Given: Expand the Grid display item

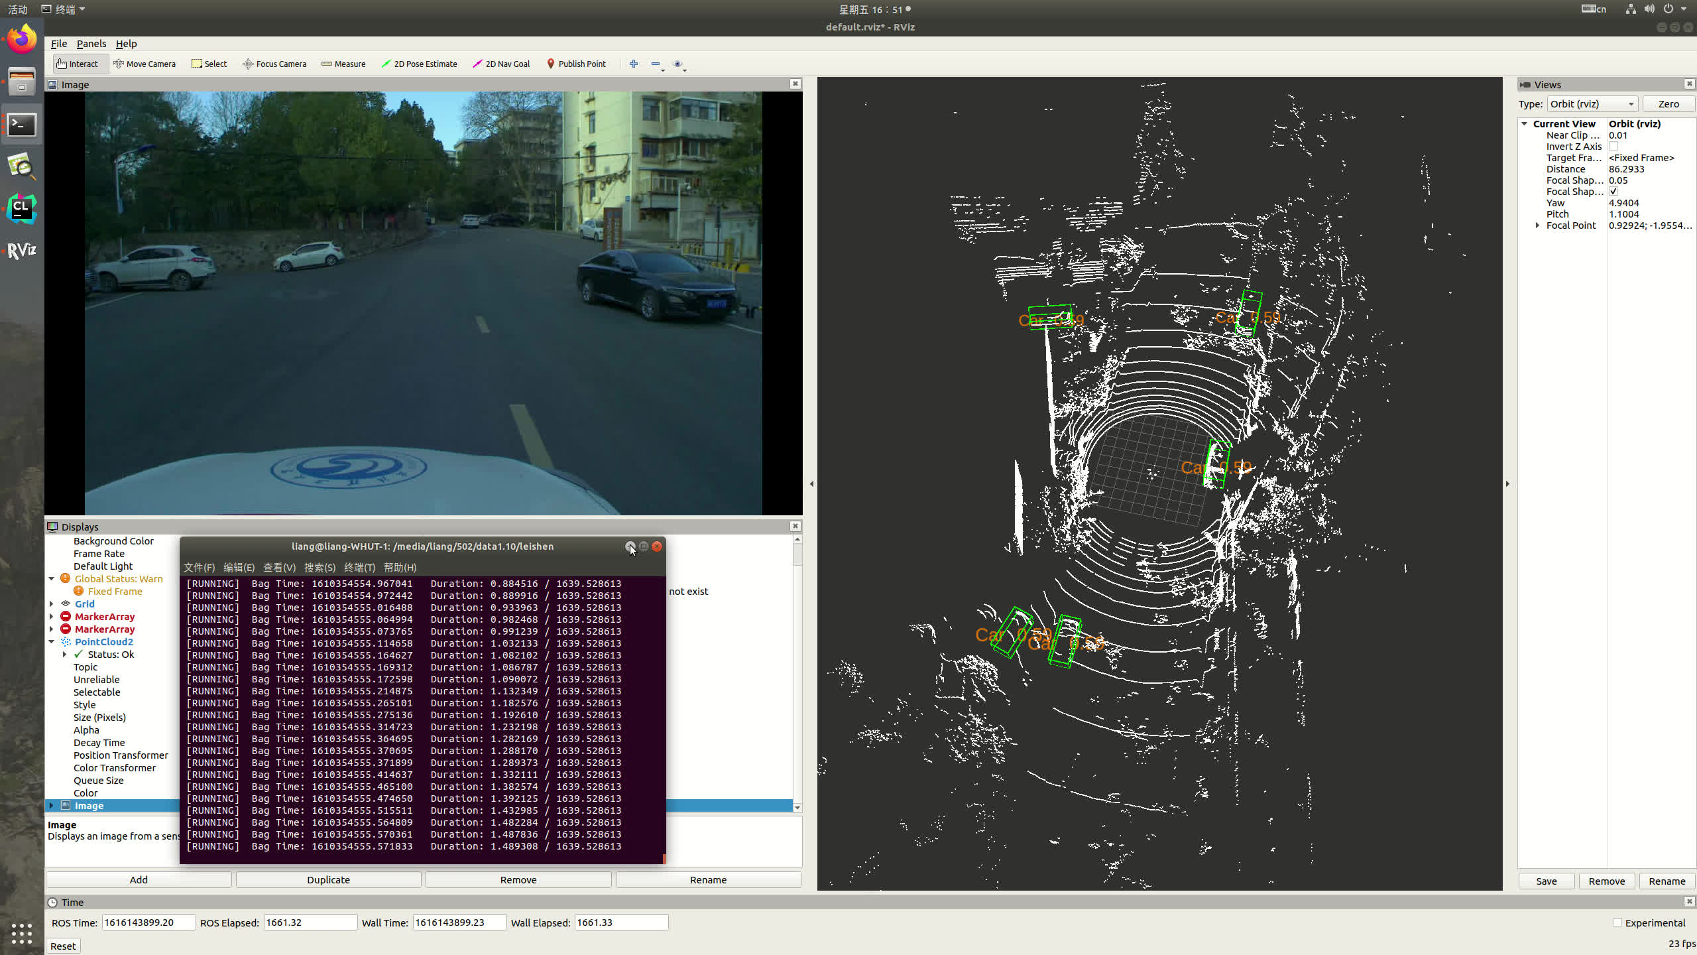Looking at the screenshot, I should (x=52, y=604).
